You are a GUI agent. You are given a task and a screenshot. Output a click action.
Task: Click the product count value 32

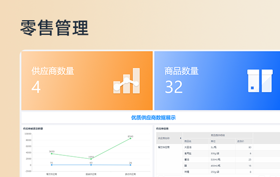click(174, 87)
